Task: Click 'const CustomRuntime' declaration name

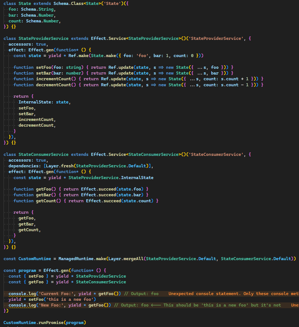Action: click(x=35, y=259)
